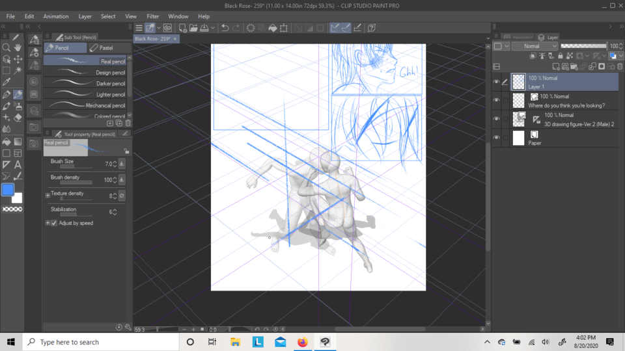Click the New raster layer icon
Image resolution: width=625 pixels, height=351 pixels.
(555, 66)
